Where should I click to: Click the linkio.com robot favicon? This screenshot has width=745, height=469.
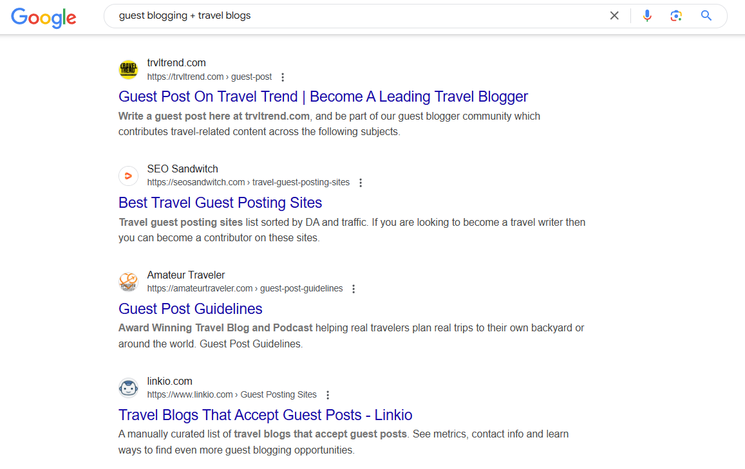[128, 389]
